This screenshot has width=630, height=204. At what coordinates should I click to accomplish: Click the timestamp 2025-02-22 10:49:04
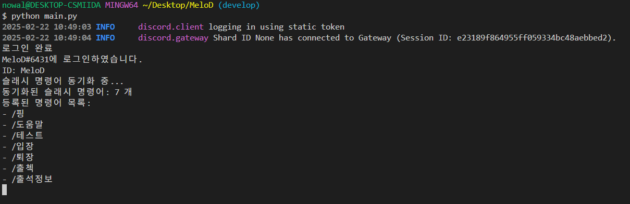tap(47, 38)
